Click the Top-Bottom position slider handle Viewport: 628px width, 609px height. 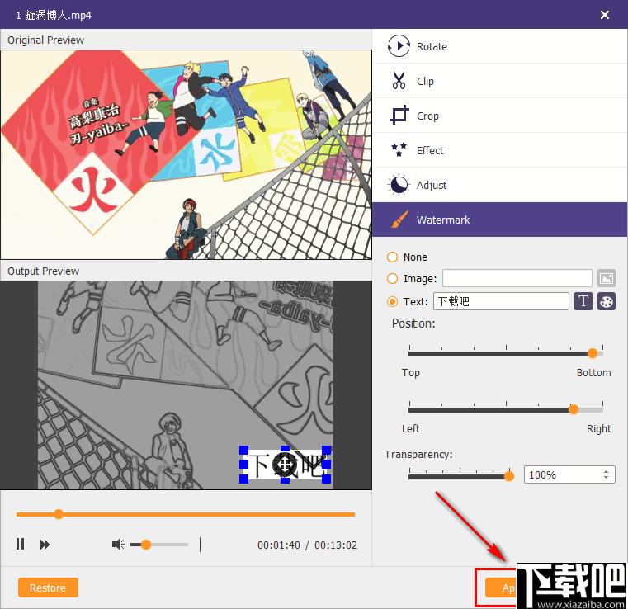click(x=593, y=353)
